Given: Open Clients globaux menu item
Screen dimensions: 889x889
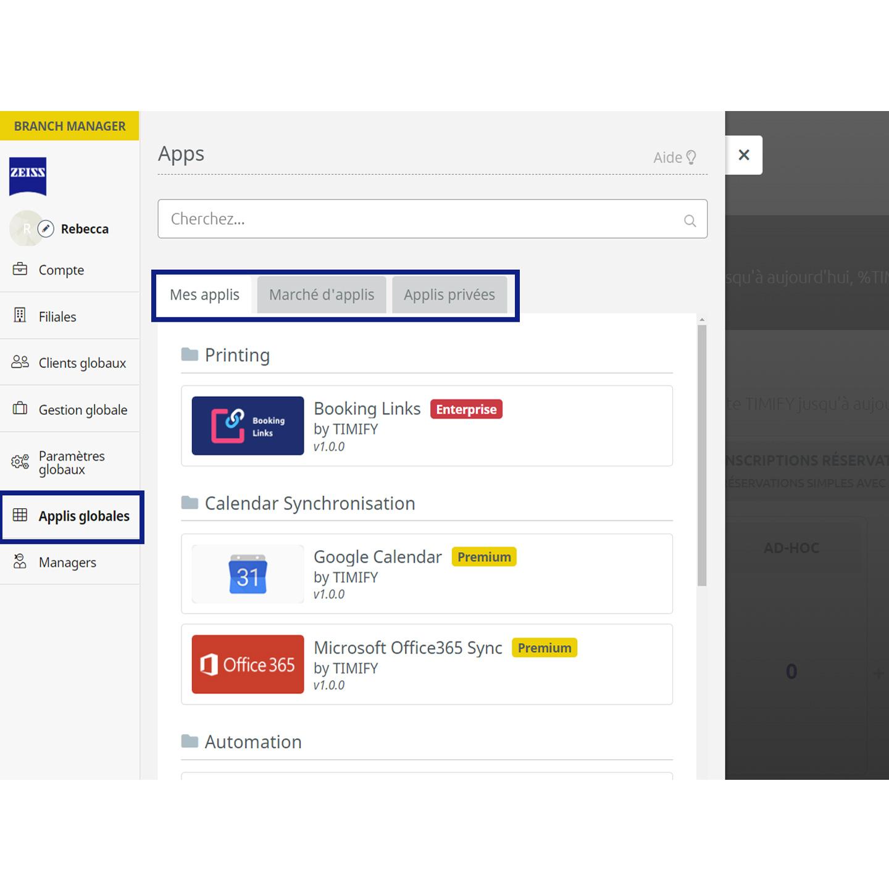Looking at the screenshot, I should 70,362.
